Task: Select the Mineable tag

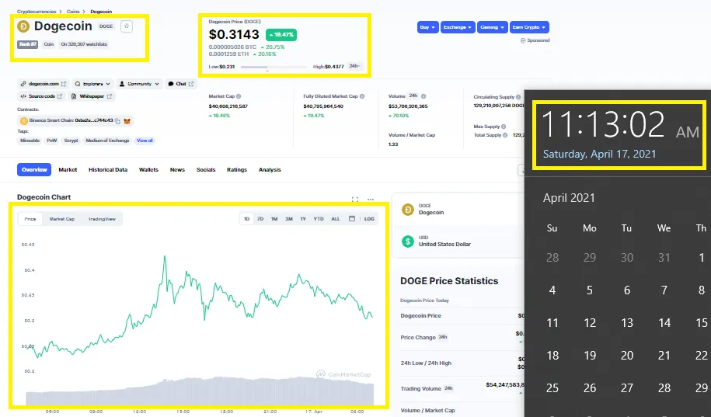Action: point(30,141)
